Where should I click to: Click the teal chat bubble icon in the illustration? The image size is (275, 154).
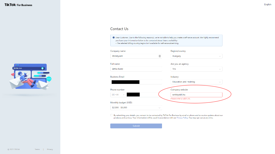[x=49, y=79]
